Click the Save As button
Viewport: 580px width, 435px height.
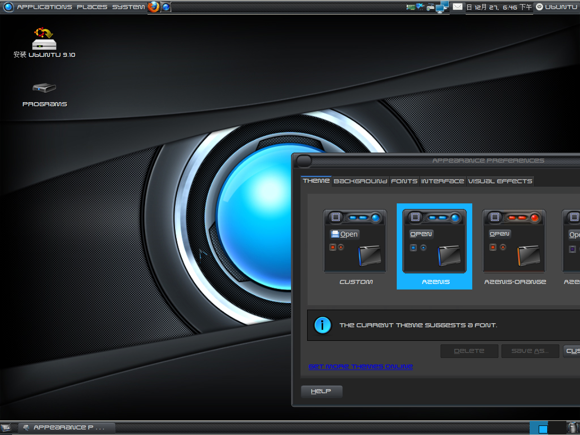530,351
